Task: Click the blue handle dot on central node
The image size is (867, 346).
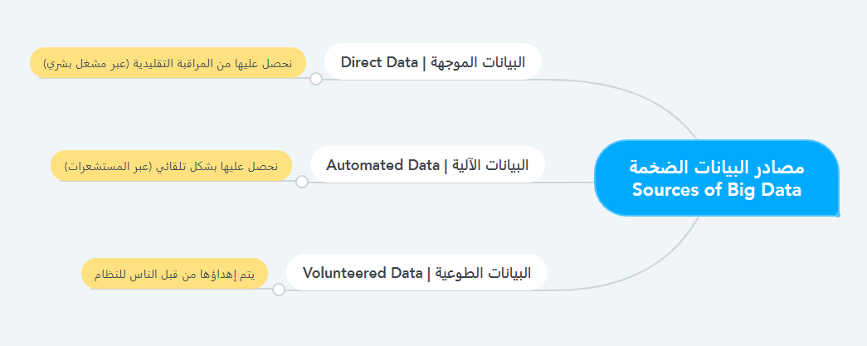Action: (838, 215)
